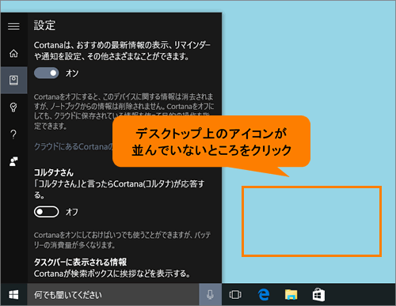Enable the コルタナさん voice toggle
The height and width of the screenshot is (306, 396).
[47, 212]
